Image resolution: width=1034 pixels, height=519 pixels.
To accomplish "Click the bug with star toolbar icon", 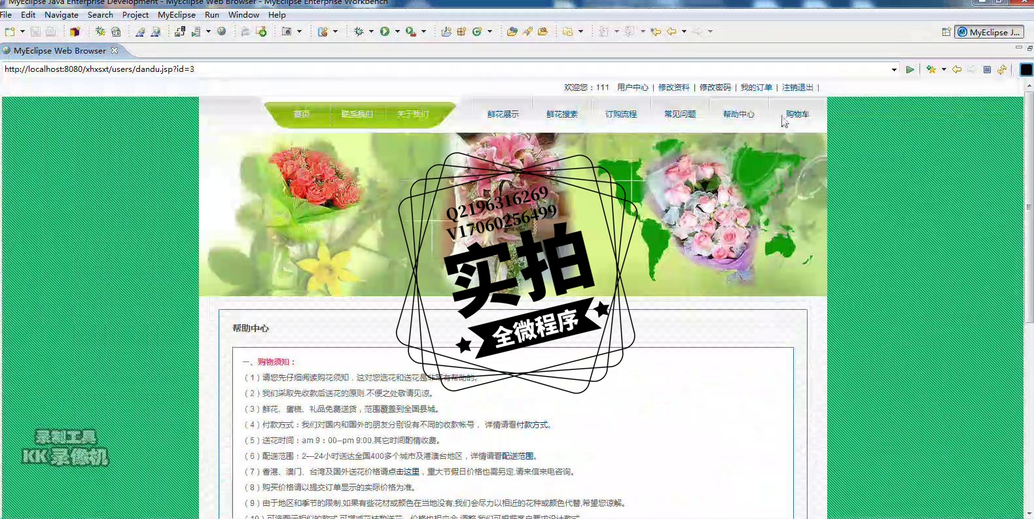I will (x=100, y=31).
